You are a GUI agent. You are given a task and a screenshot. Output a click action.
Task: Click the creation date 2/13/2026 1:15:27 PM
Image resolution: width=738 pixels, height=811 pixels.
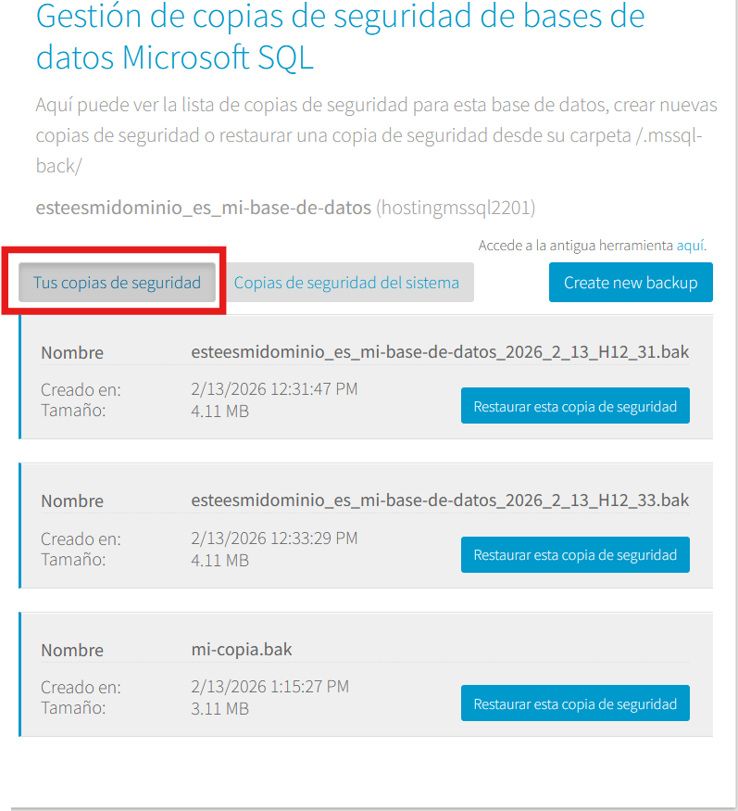tap(269, 687)
